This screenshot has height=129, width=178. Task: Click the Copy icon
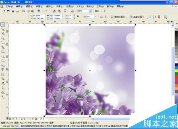tap(28, 11)
